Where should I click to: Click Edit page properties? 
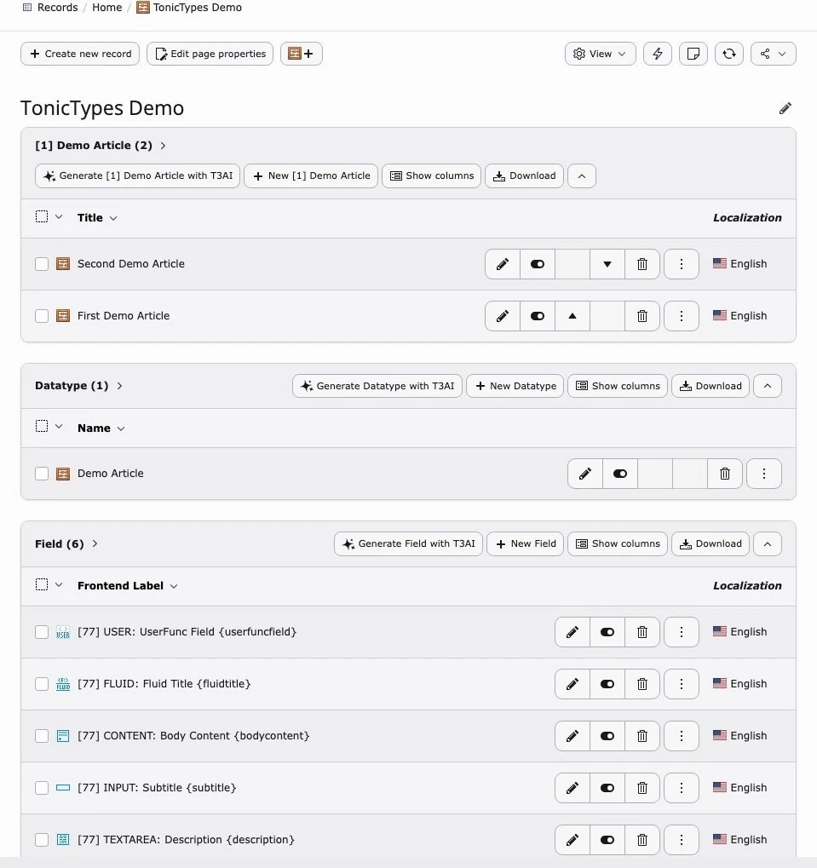tap(210, 54)
